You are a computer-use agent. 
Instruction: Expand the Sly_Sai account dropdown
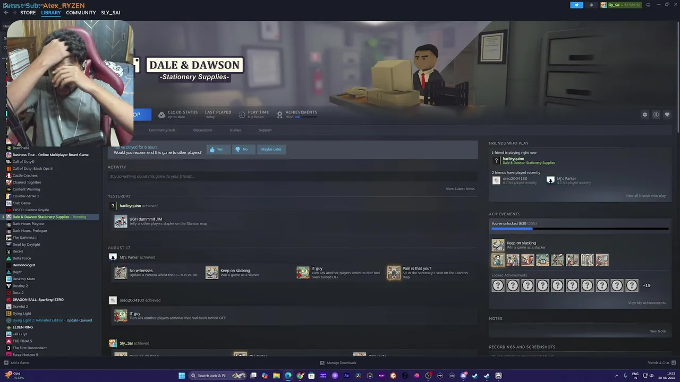[x=621, y=5]
